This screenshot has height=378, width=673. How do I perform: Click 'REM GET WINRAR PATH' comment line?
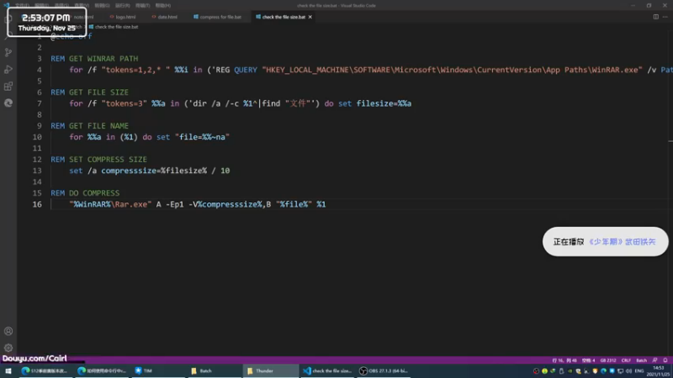pyautogui.click(x=94, y=59)
